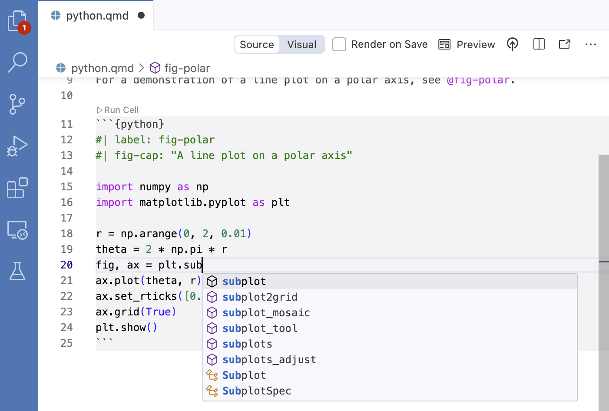609x411 pixels.
Task: Choose the subplot_tool suggestion
Action: pos(390,328)
